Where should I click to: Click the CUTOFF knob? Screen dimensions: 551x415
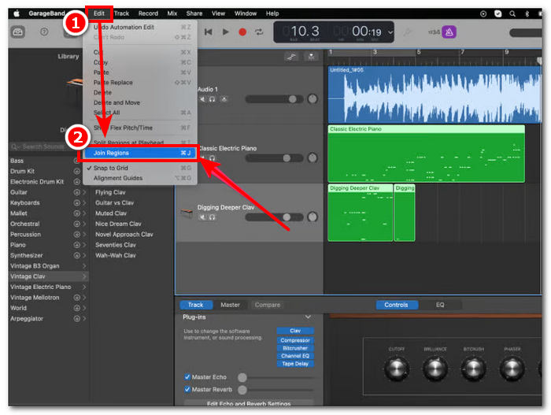[397, 369]
